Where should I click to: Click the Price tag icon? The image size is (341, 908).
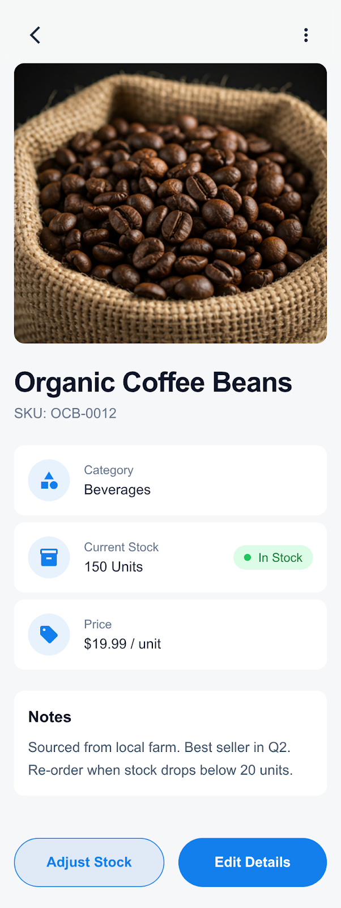49,634
